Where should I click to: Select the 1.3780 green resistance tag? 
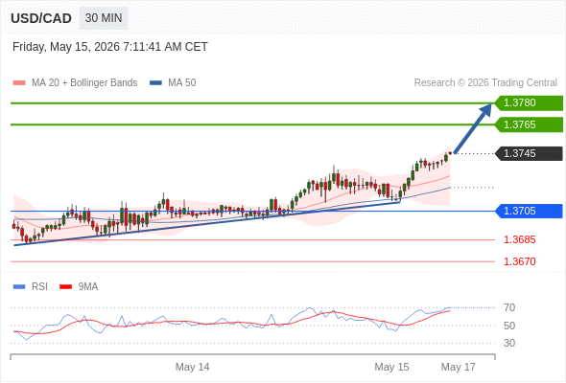coord(529,103)
